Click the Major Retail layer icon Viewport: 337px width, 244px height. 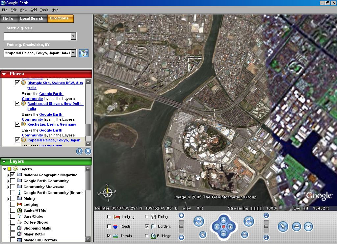point(19,234)
